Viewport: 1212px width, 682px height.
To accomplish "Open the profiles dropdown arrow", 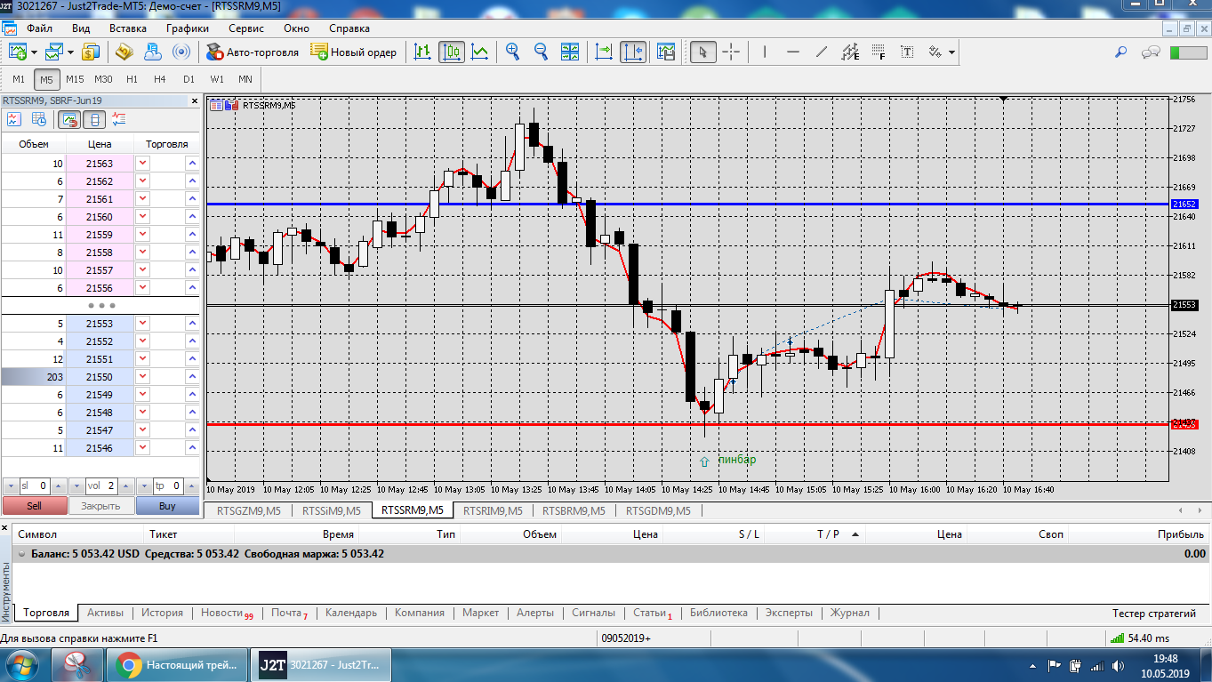I will coord(71,52).
